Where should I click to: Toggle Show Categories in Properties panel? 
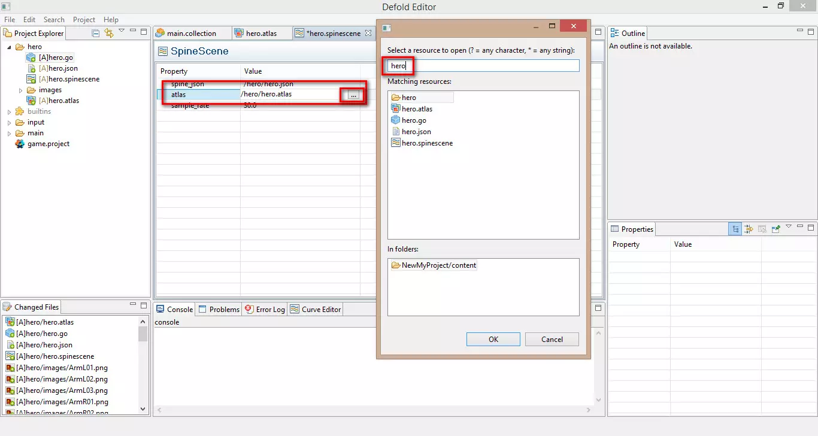tap(735, 229)
